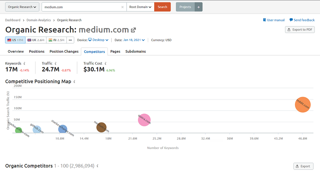Click the Number of Keywords axis label
Screen dimensions: 320x171
pyautogui.click(x=163, y=148)
